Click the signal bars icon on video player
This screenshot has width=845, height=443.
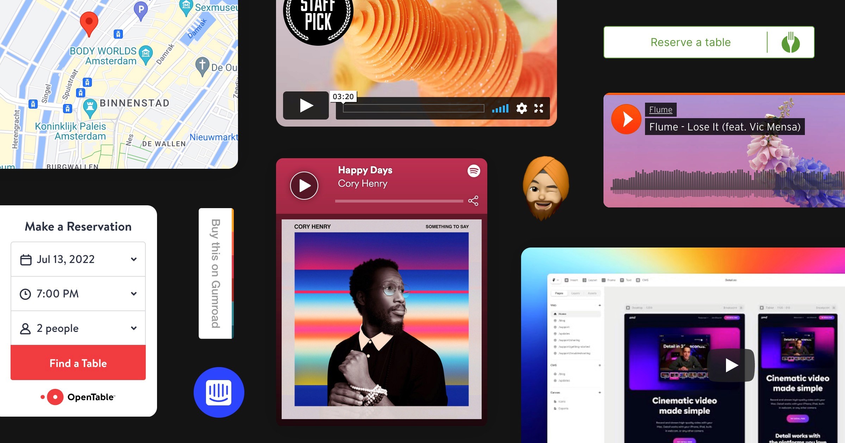[x=499, y=107]
